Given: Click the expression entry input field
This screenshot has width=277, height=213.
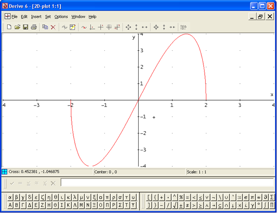Looking at the screenshot, I should click(167, 183).
